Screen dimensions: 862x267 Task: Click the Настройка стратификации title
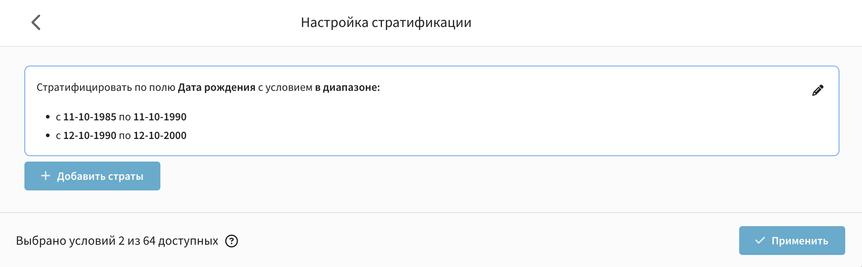(x=386, y=23)
